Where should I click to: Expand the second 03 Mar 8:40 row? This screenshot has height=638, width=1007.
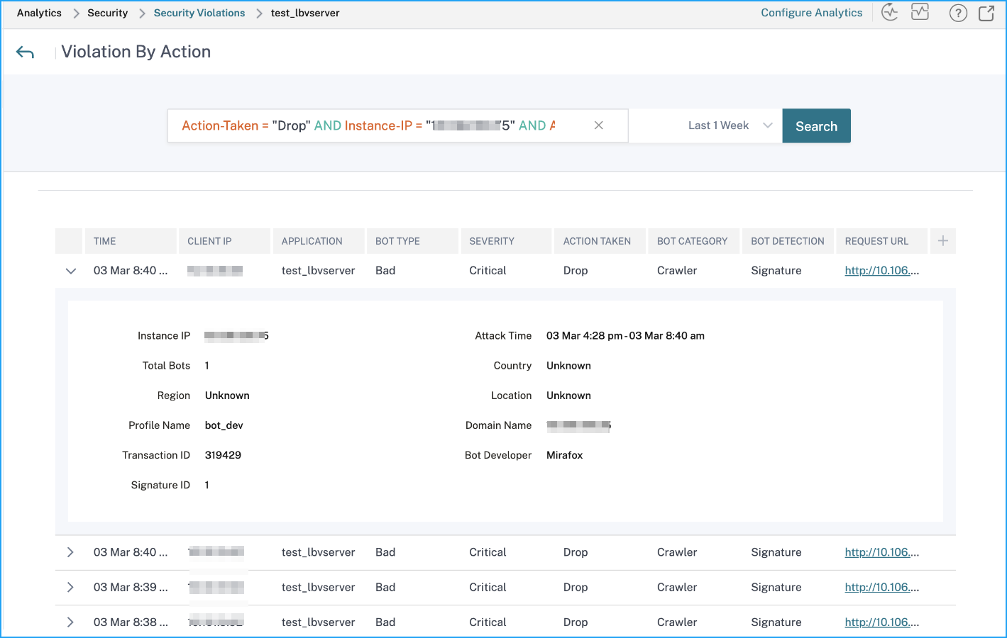pyautogui.click(x=70, y=552)
